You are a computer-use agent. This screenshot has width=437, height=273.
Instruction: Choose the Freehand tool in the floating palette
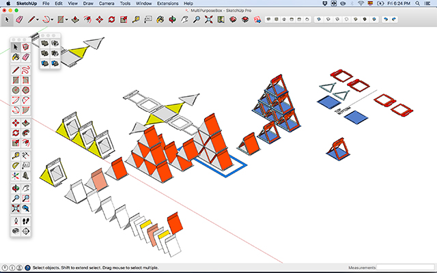click(26, 70)
